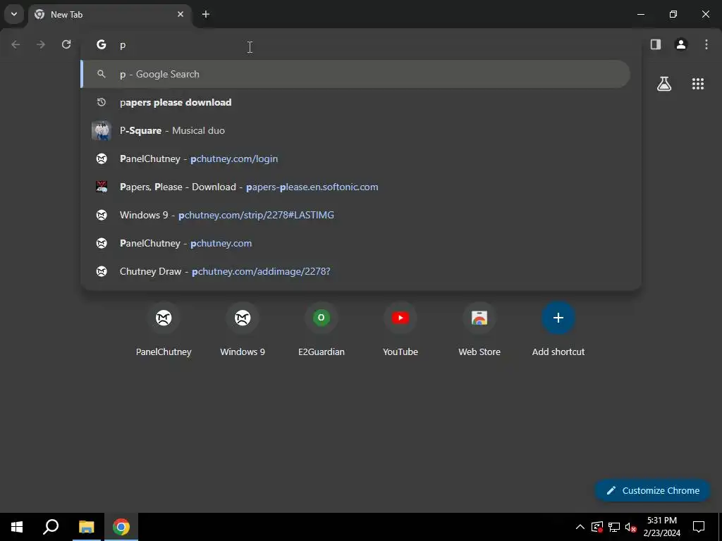Go forward with the forward arrow
The width and height of the screenshot is (722, 541).
[41, 44]
